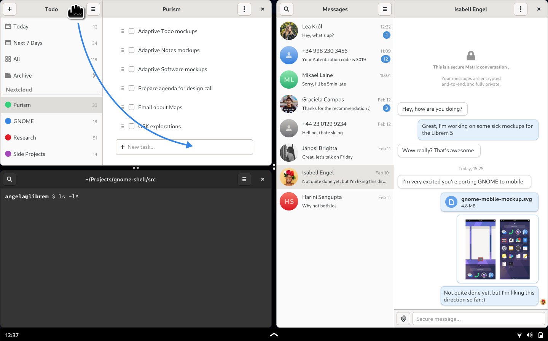Open Today task list
This screenshot has width=548, height=341.
[51, 27]
